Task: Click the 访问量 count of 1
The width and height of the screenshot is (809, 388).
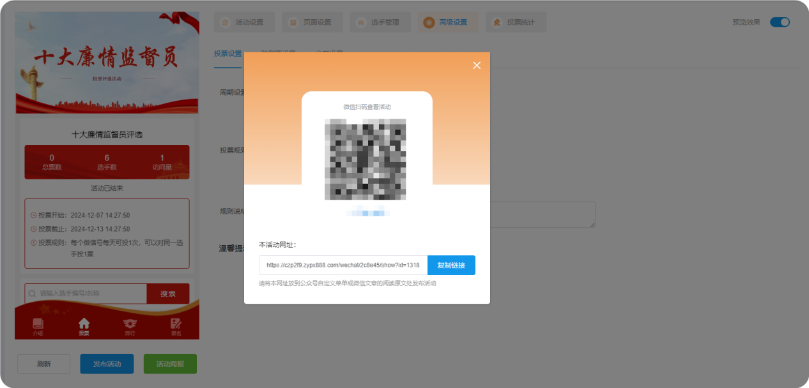Action: 162,158
